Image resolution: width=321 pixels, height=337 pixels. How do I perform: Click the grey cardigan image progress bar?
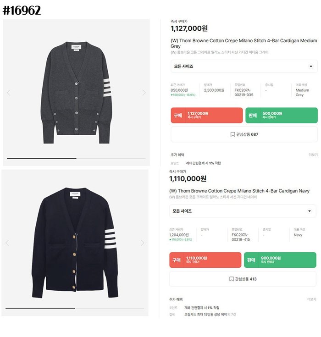pyautogui.click(x=76, y=158)
